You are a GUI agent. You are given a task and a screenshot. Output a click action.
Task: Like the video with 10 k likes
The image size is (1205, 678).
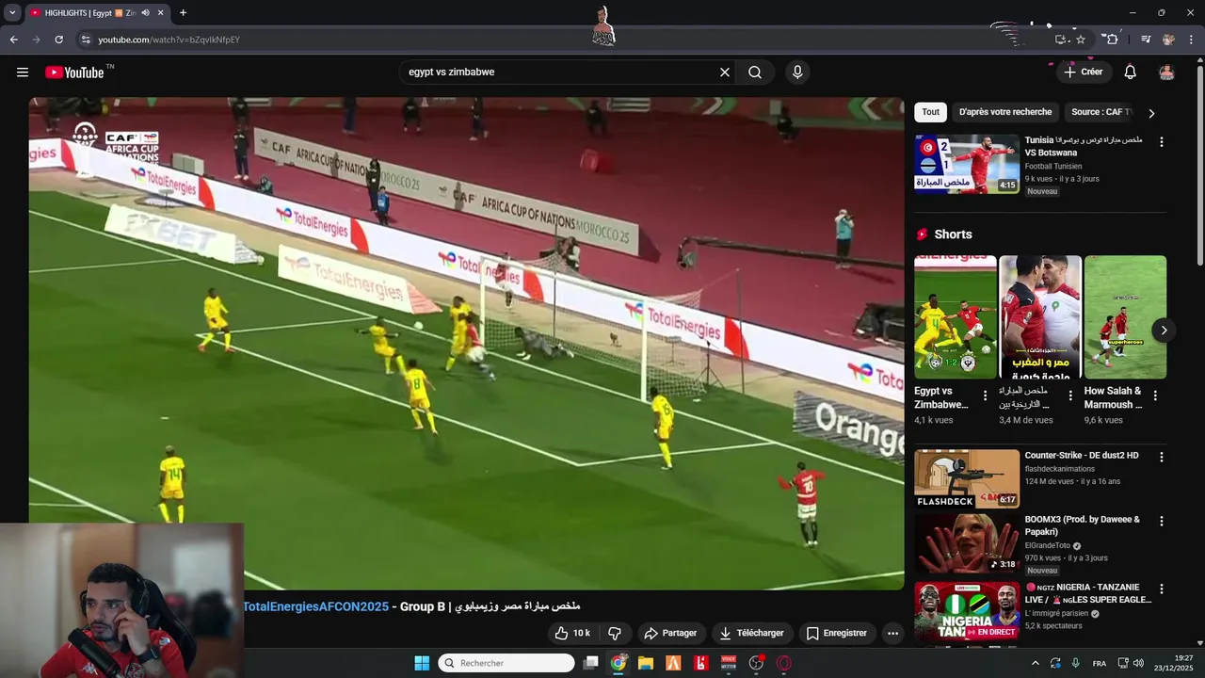[572, 633]
